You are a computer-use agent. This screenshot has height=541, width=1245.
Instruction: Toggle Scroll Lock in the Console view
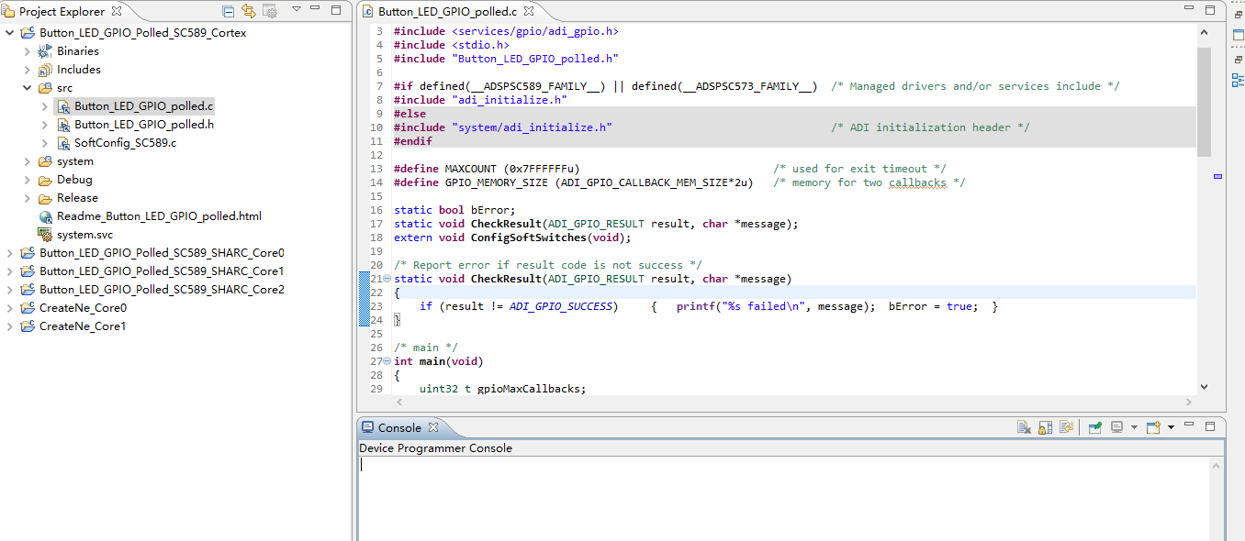pyautogui.click(x=1045, y=427)
